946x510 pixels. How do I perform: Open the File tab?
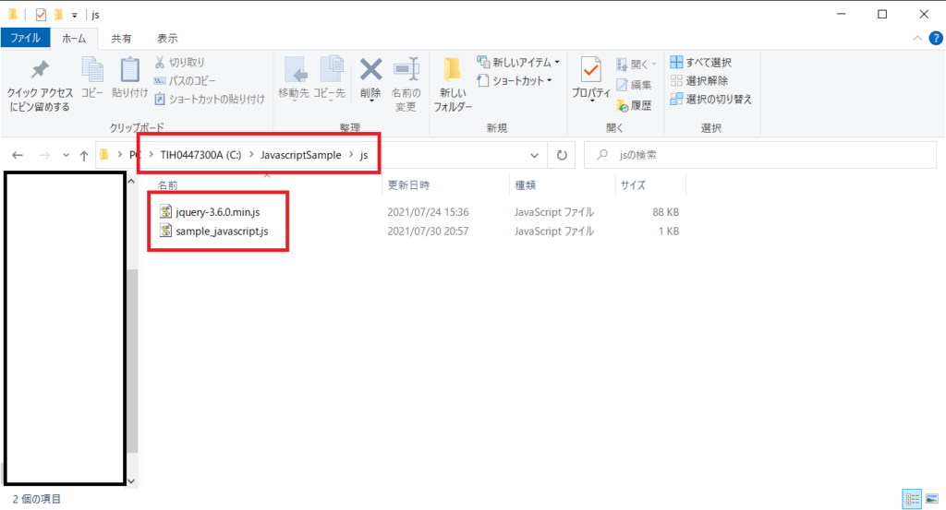coord(25,39)
